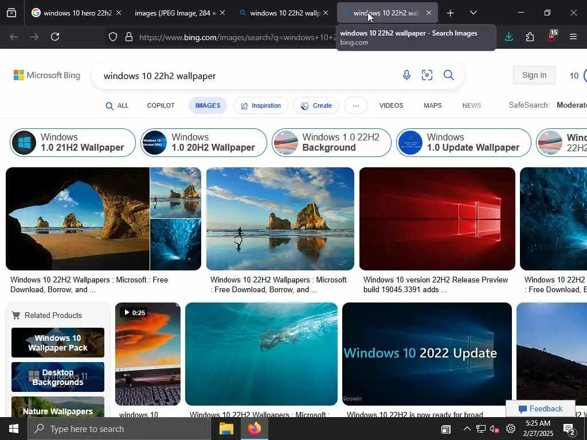Click the taskbar search box
587x440 pixels.
119,429
